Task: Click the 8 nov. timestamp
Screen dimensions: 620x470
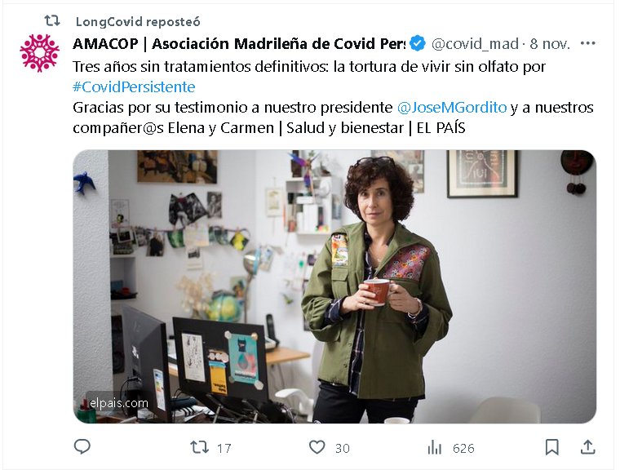Action: [x=550, y=43]
